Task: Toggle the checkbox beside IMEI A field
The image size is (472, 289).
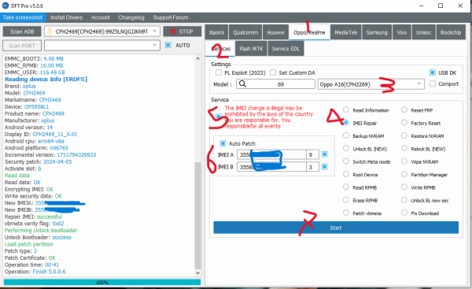Action: [324, 154]
